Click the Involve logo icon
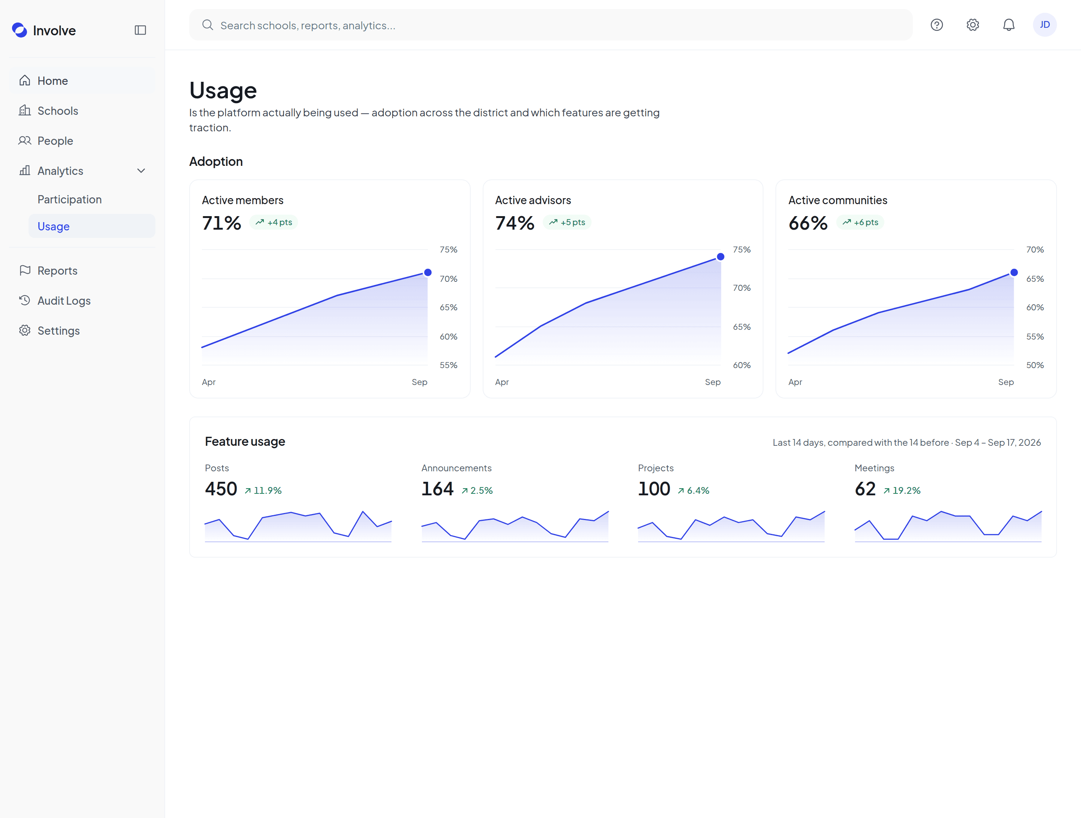The width and height of the screenshot is (1081, 818). tap(20, 30)
